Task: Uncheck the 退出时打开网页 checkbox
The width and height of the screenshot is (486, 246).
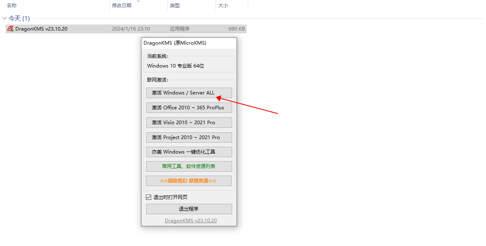Action: (x=149, y=197)
